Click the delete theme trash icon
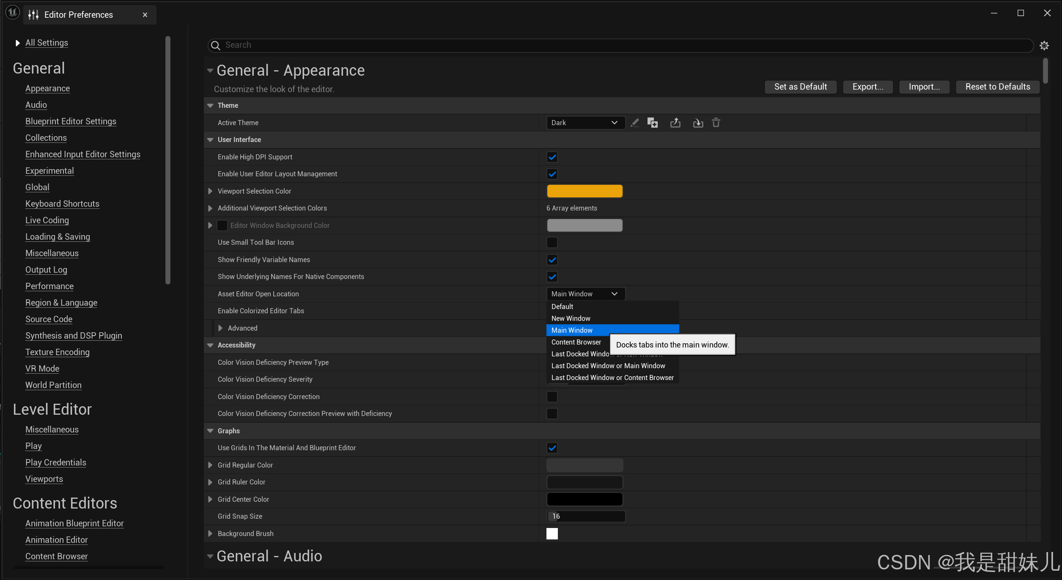The width and height of the screenshot is (1062, 580). click(716, 123)
